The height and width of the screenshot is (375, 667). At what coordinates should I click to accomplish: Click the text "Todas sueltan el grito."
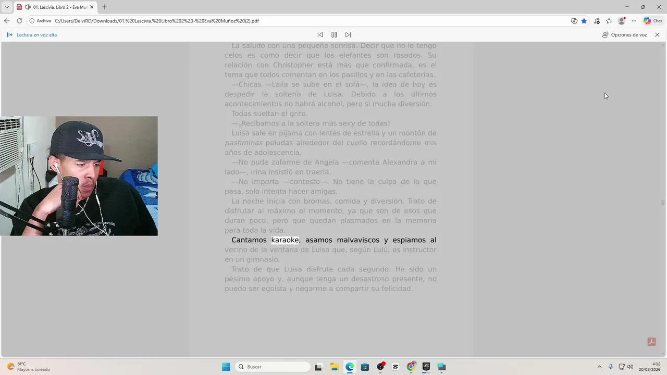(x=269, y=114)
